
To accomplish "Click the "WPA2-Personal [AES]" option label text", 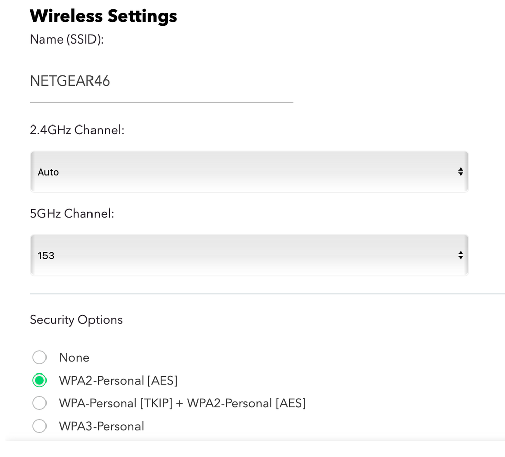I will click(118, 380).
